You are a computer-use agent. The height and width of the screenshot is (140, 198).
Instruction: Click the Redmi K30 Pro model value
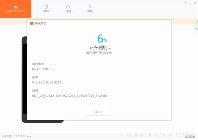pyautogui.click(x=43, y=69)
